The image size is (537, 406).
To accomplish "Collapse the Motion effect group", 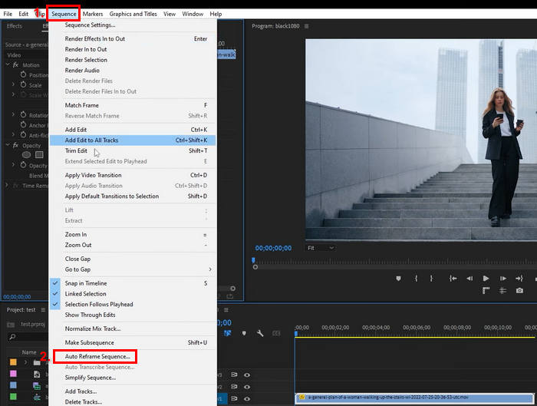I will tap(8, 64).
